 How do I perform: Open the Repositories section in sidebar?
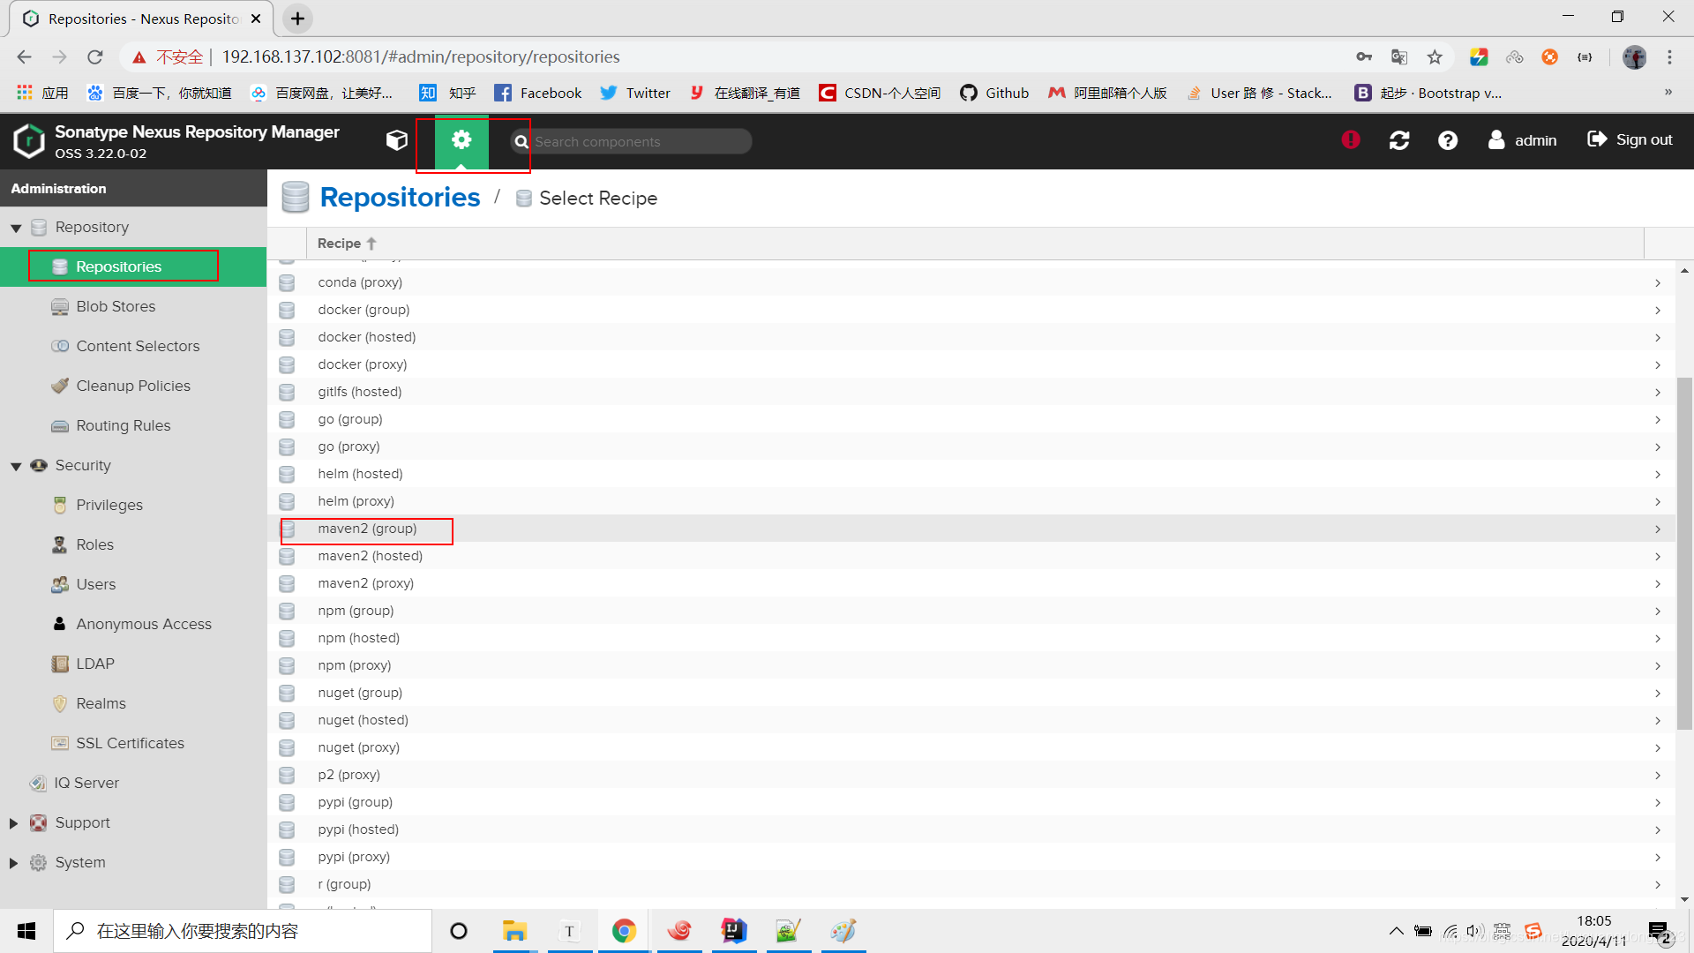click(x=117, y=266)
